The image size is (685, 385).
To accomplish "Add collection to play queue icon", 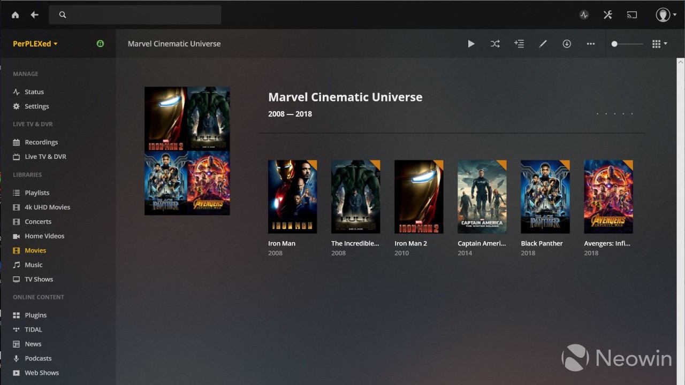I will pos(519,44).
